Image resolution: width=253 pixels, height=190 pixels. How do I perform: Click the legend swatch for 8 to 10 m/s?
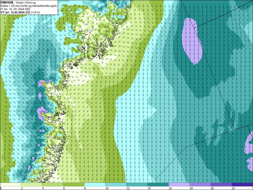tap(95, 184)
